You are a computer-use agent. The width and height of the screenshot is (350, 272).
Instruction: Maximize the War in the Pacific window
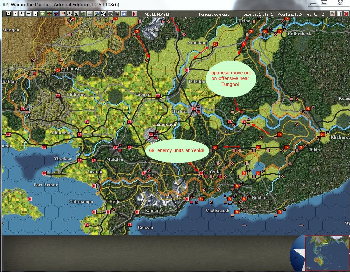[x=324, y=3]
